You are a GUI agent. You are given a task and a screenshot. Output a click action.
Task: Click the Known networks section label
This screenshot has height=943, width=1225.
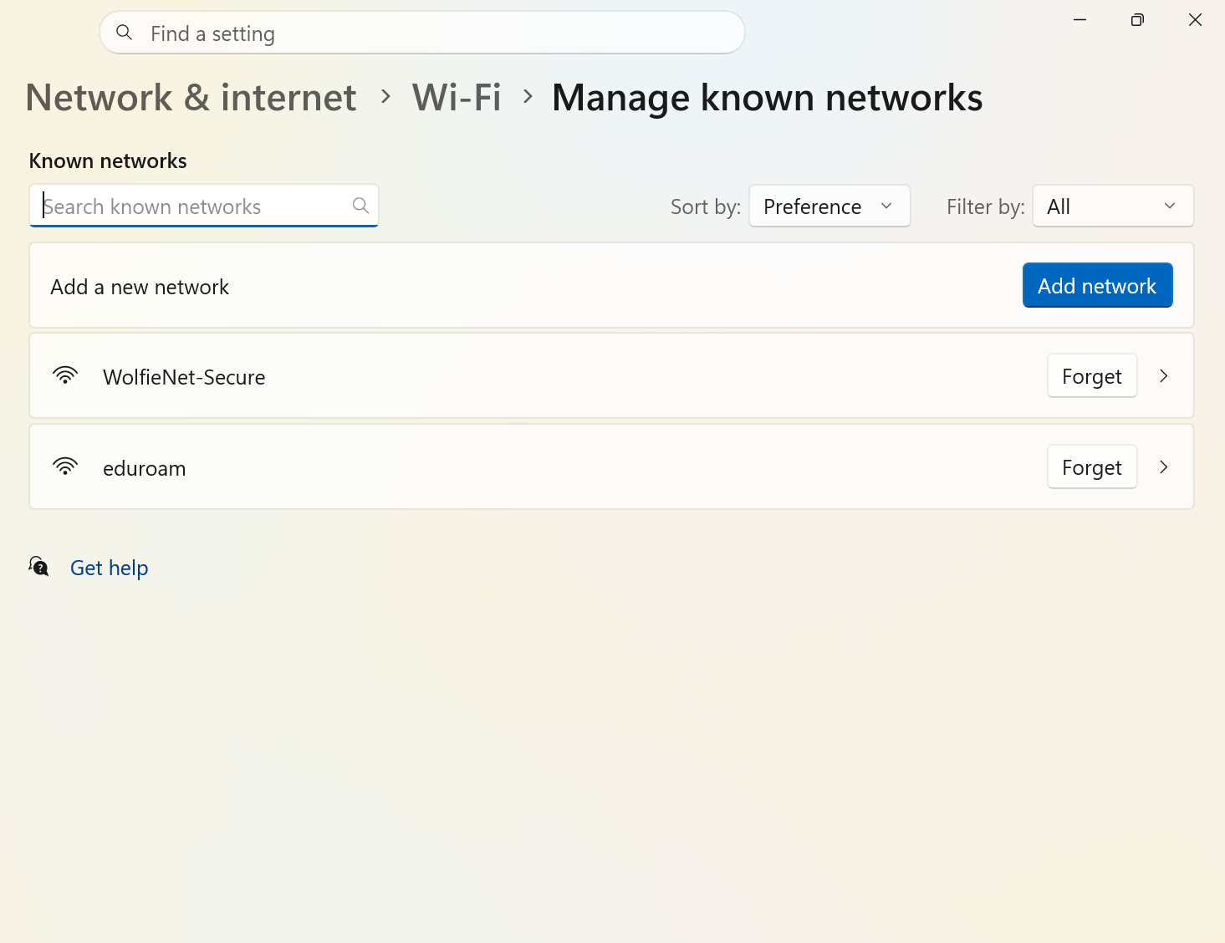point(108,161)
